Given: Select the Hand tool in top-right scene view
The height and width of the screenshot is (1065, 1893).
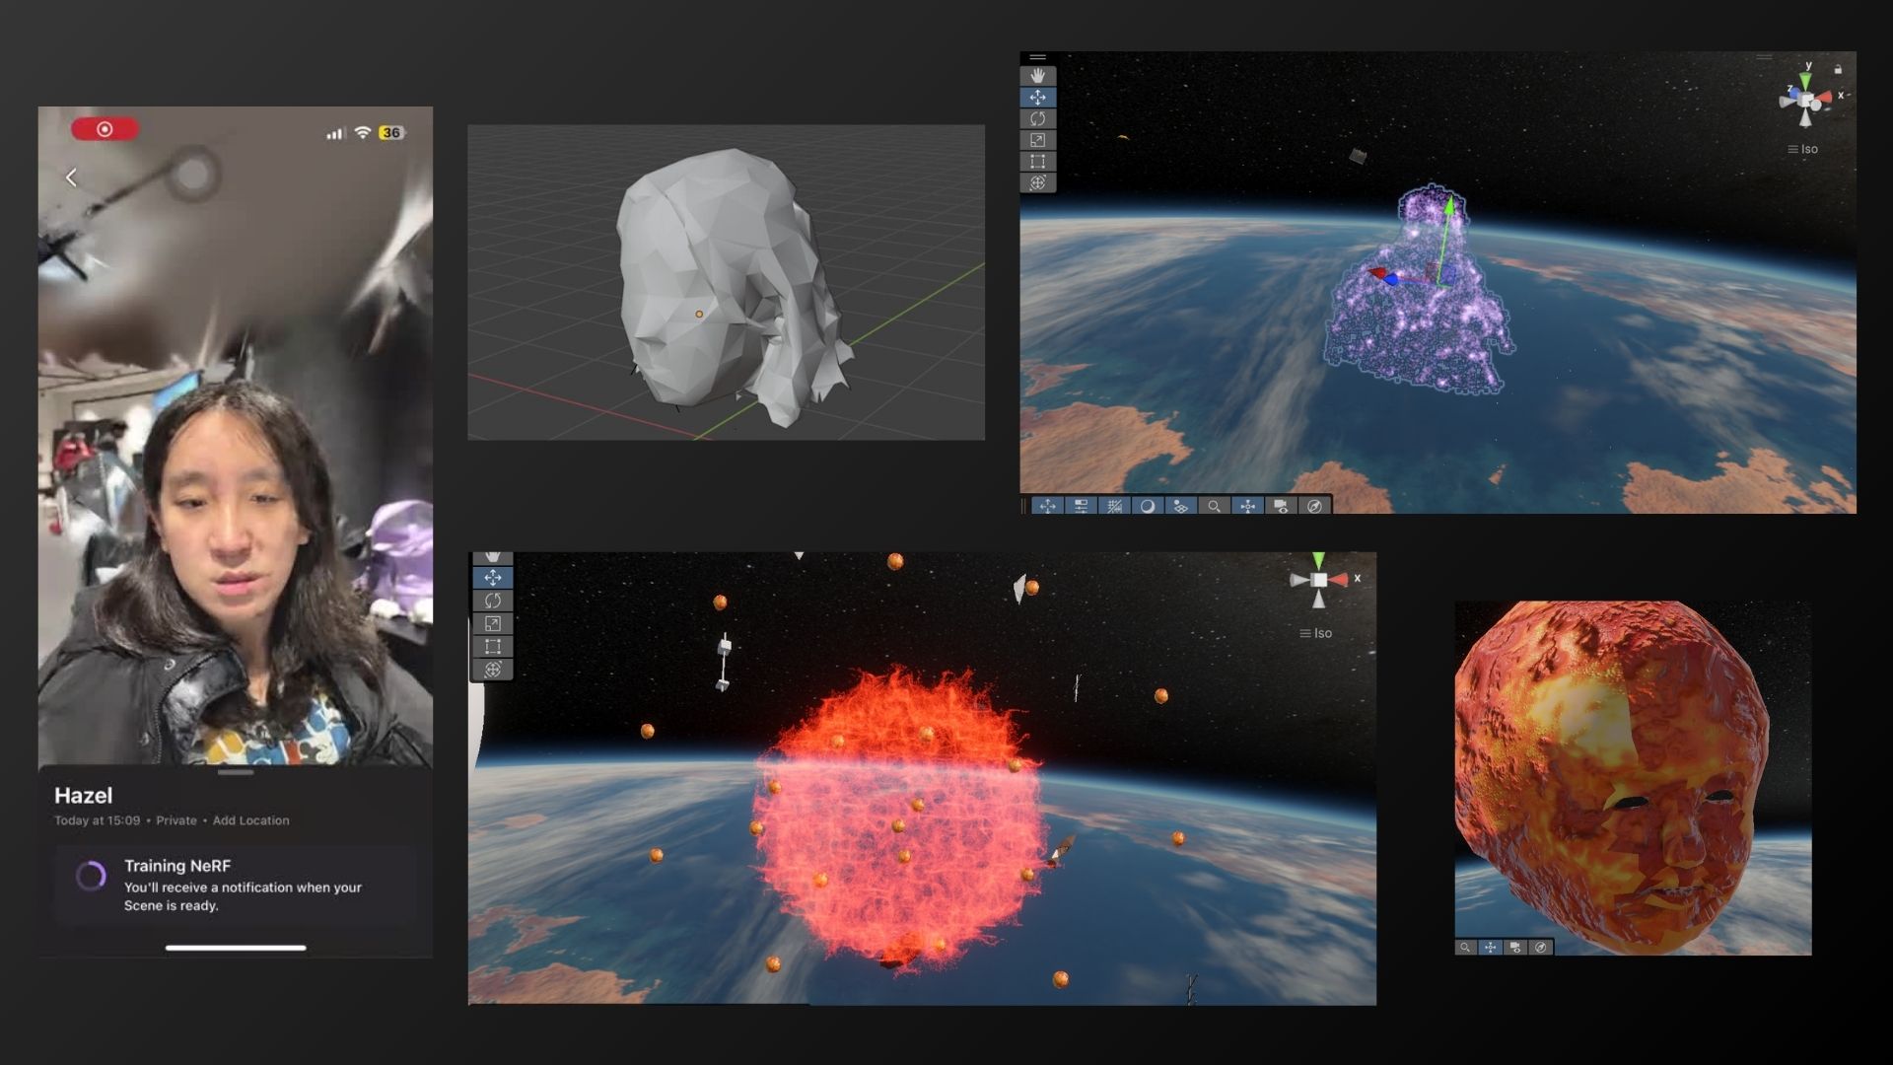Looking at the screenshot, I should (x=1037, y=76).
